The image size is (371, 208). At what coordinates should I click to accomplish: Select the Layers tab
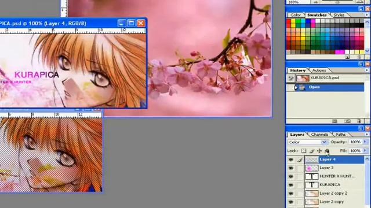pyautogui.click(x=297, y=134)
